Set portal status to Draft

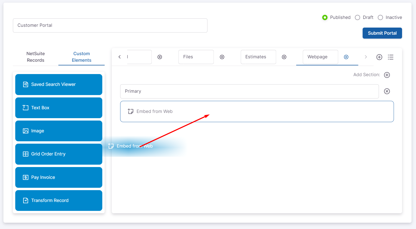click(x=357, y=17)
